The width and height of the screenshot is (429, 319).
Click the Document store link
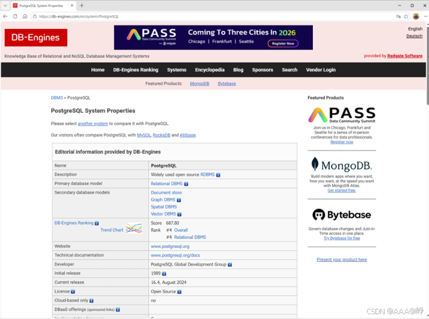pyautogui.click(x=166, y=193)
